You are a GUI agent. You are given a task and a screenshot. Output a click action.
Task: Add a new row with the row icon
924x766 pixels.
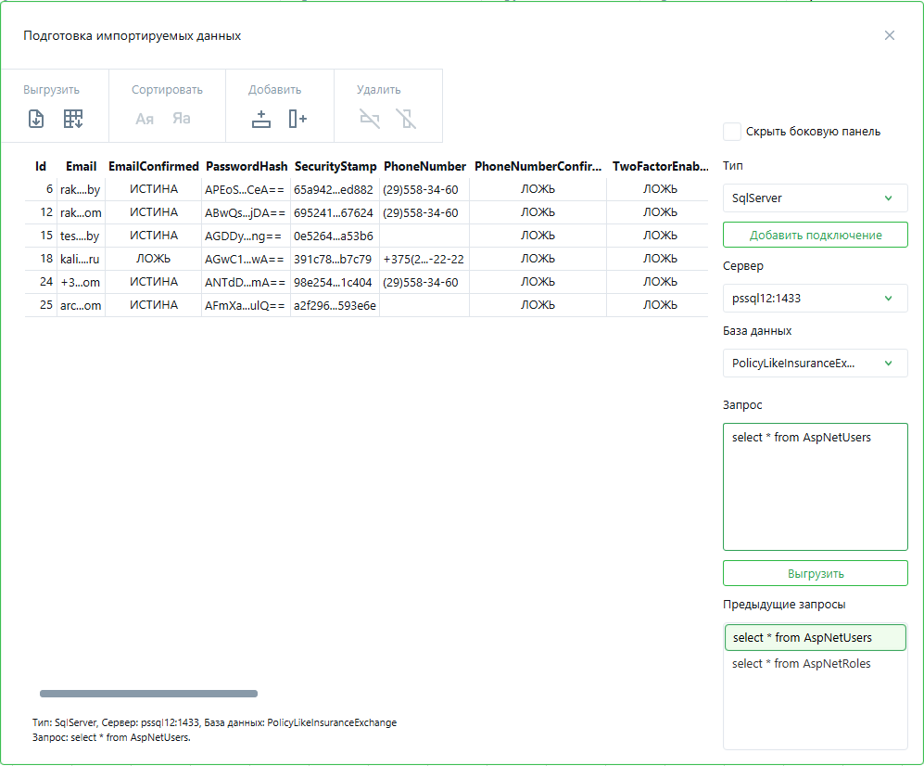(x=261, y=119)
